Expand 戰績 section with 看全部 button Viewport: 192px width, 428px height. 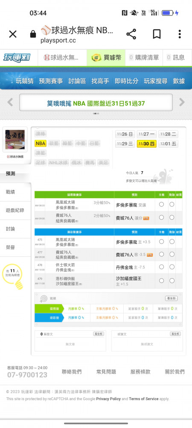click(x=172, y=298)
